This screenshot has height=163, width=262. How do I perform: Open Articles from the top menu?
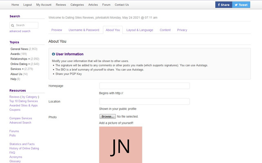[x=93, y=4]
